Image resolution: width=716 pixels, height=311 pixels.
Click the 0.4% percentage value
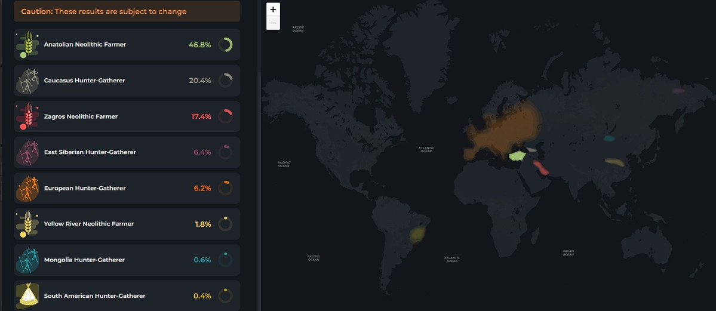click(202, 295)
